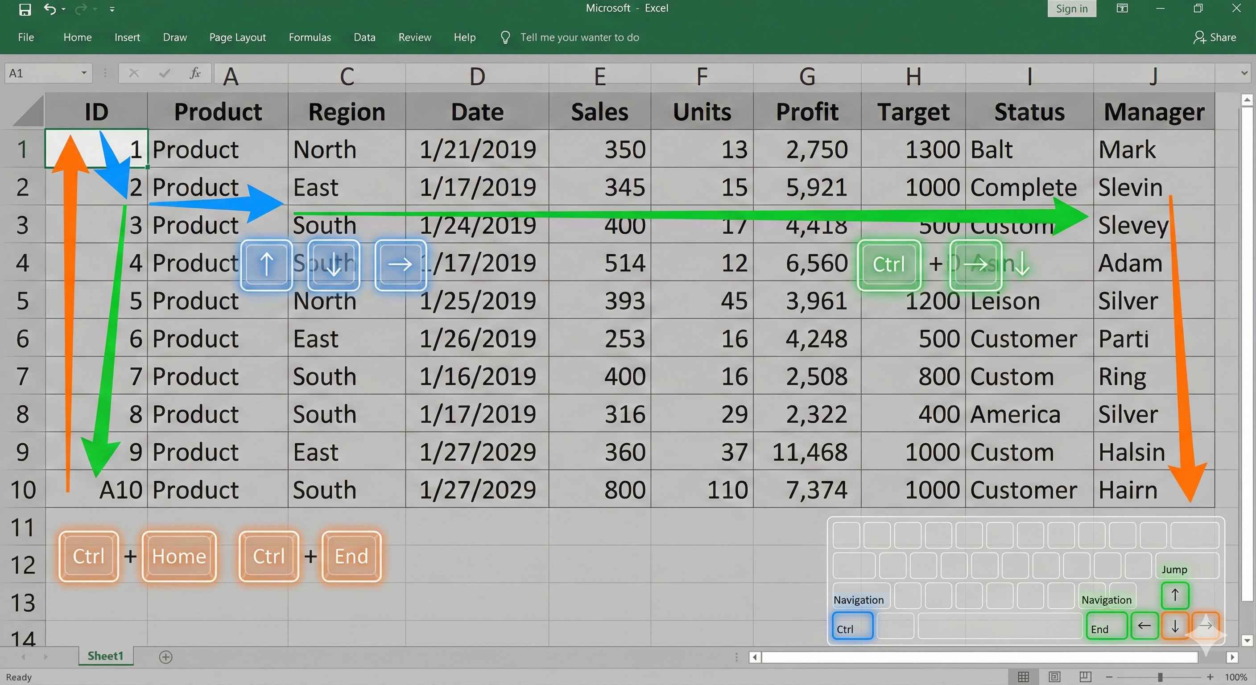Click the Share button
Viewport: 1256px width, 685px height.
pos(1215,37)
